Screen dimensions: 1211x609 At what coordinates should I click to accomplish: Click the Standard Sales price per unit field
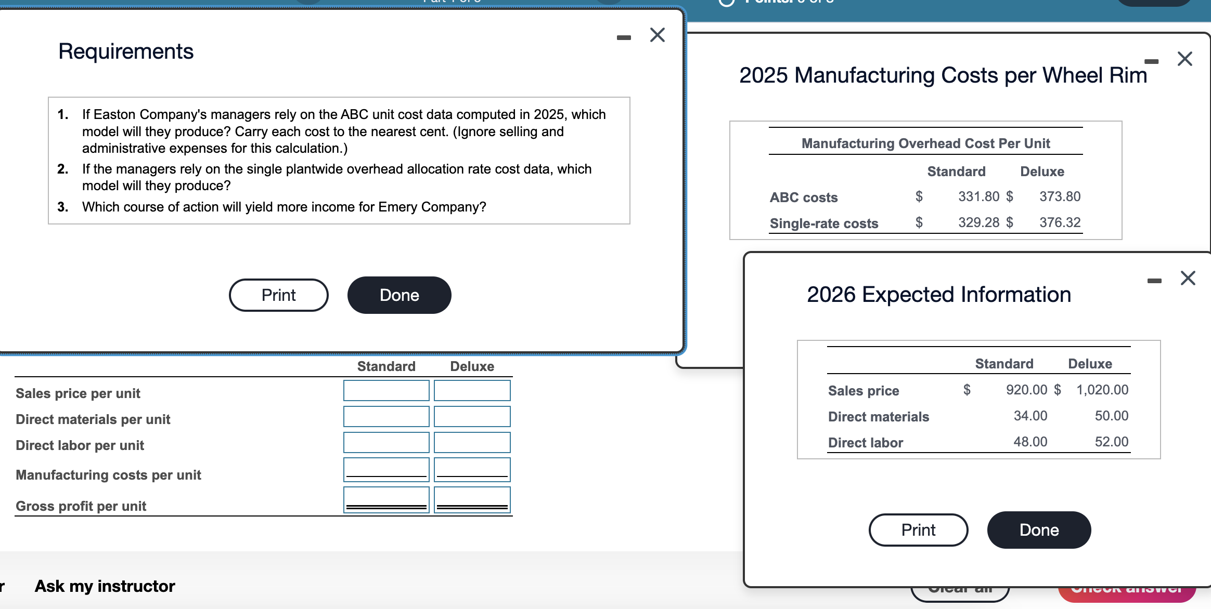[x=386, y=390]
